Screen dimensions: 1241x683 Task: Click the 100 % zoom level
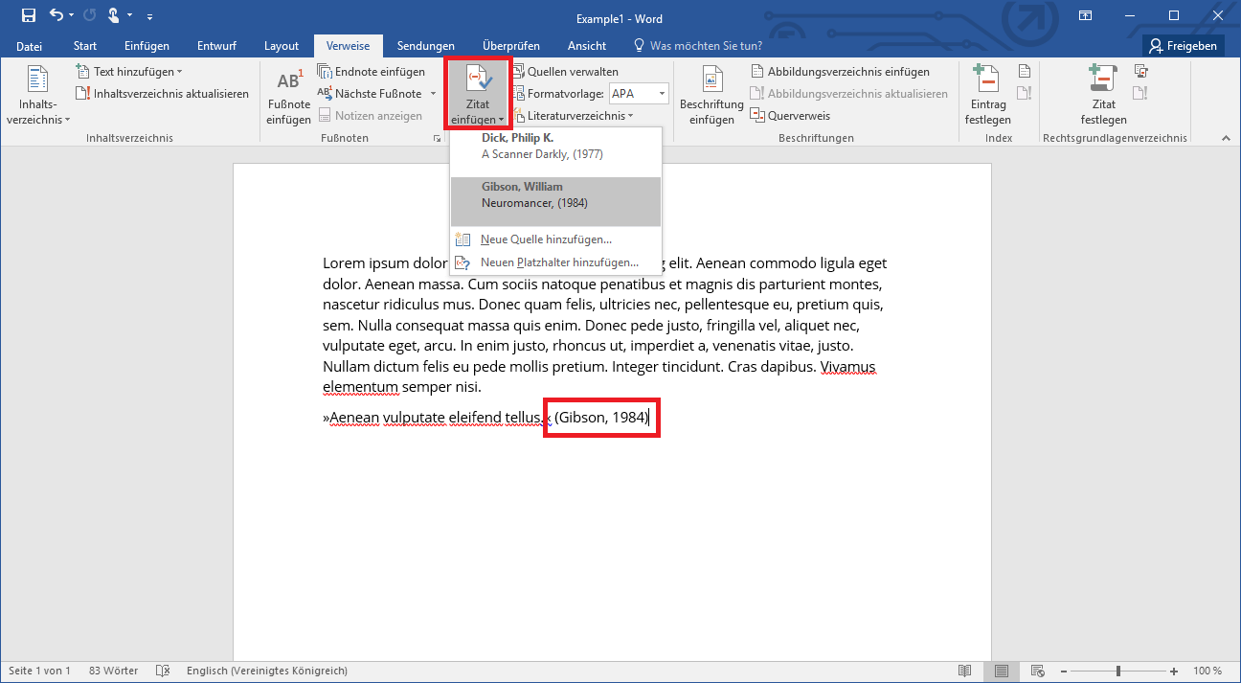pyautogui.click(x=1207, y=671)
